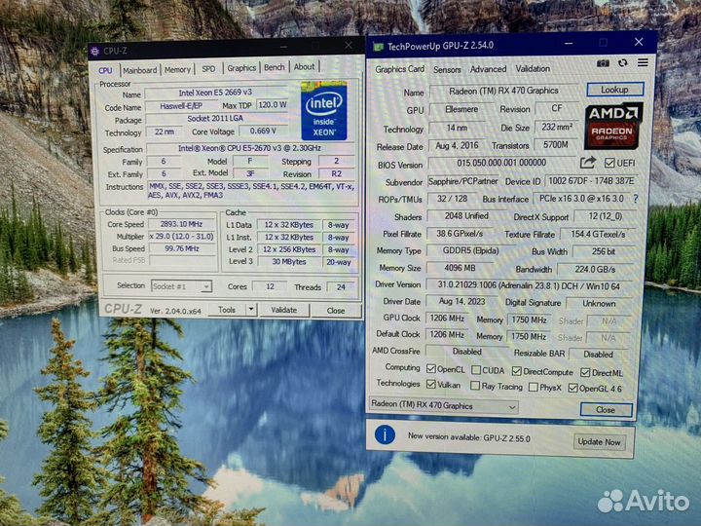The image size is (701, 526).
Task: Open the GPU-Z hamburger menu icon
Action: 643,62
